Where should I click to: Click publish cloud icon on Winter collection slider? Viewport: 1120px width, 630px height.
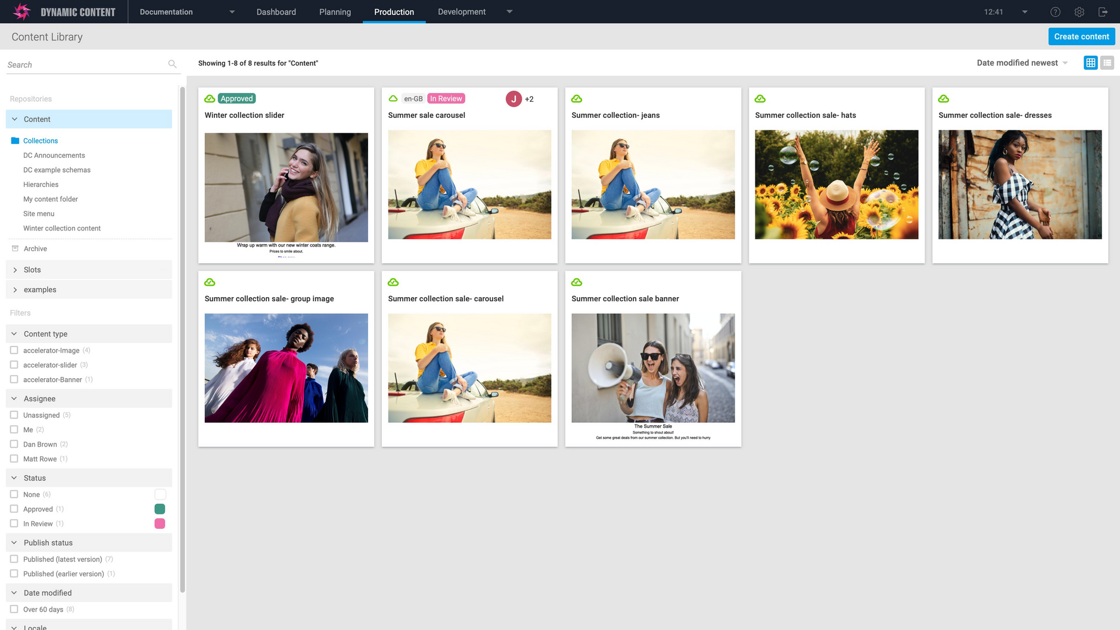pyautogui.click(x=210, y=99)
